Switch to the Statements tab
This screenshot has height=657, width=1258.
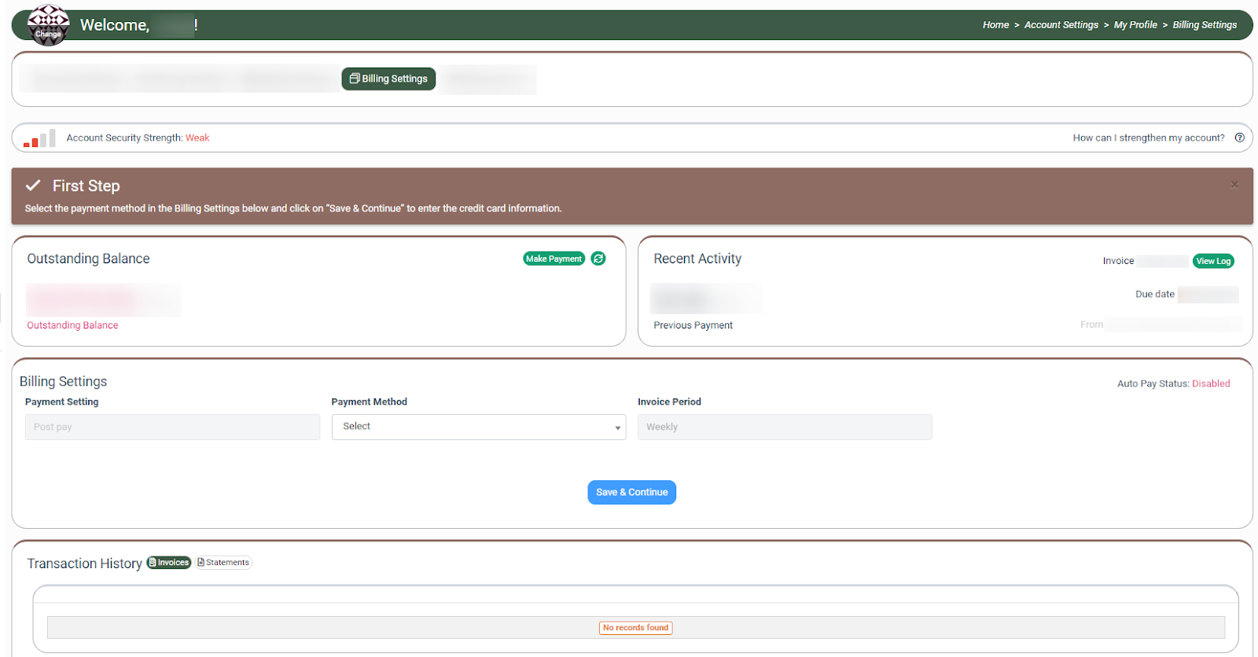coord(223,563)
